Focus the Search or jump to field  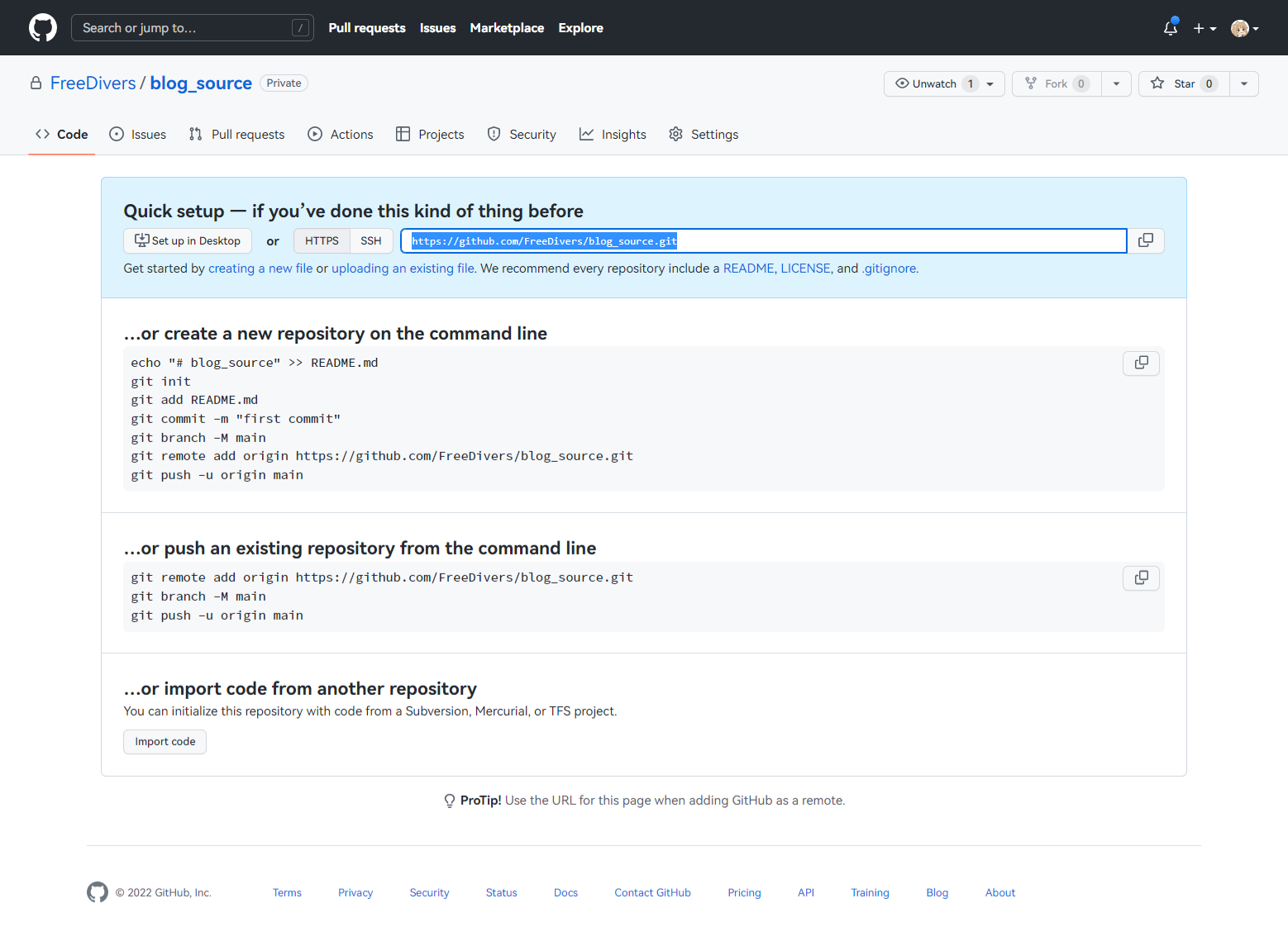pyautogui.click(x=193, y=27)
